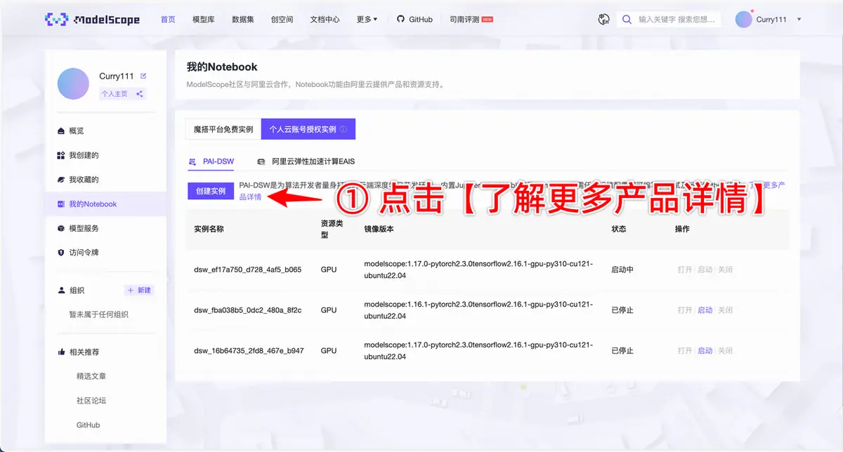Open 创空间 in the top navigation

click(x=282, y=20)
